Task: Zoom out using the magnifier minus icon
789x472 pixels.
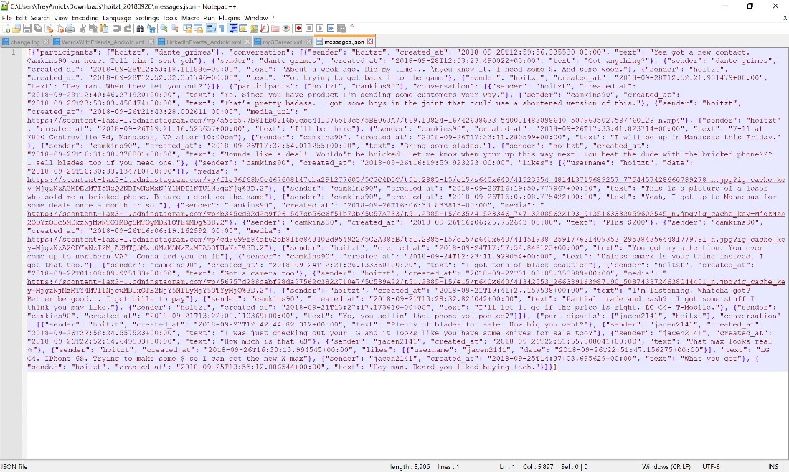Action: 174,29
